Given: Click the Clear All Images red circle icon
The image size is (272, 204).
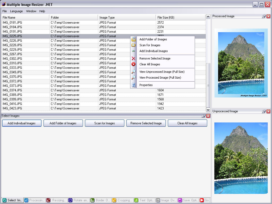Looking at the screenshot, I should coord(134,64).
